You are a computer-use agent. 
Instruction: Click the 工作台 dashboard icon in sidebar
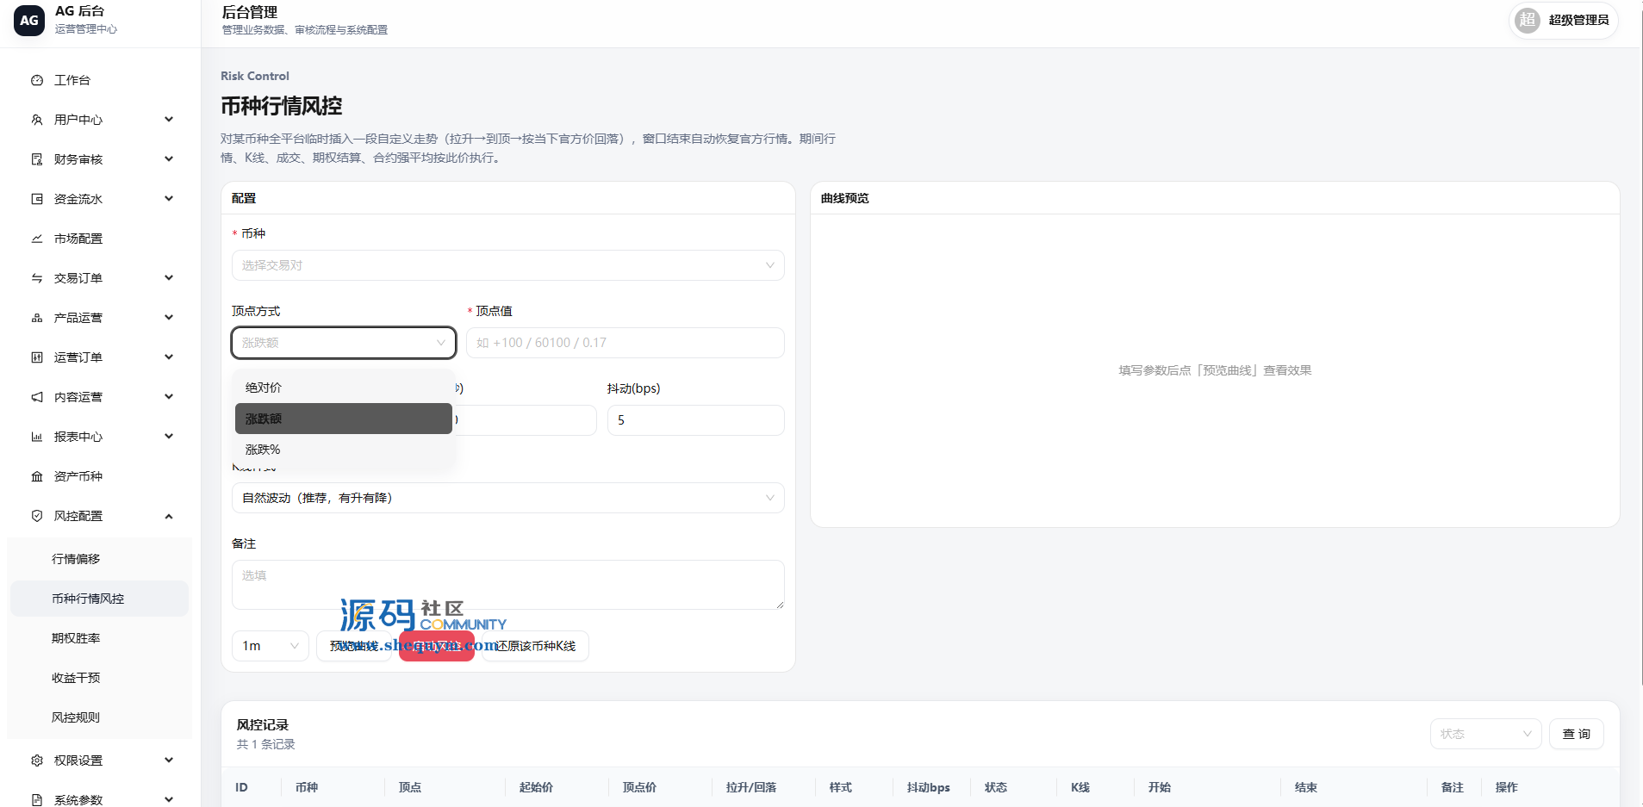[x=37, y=80]
